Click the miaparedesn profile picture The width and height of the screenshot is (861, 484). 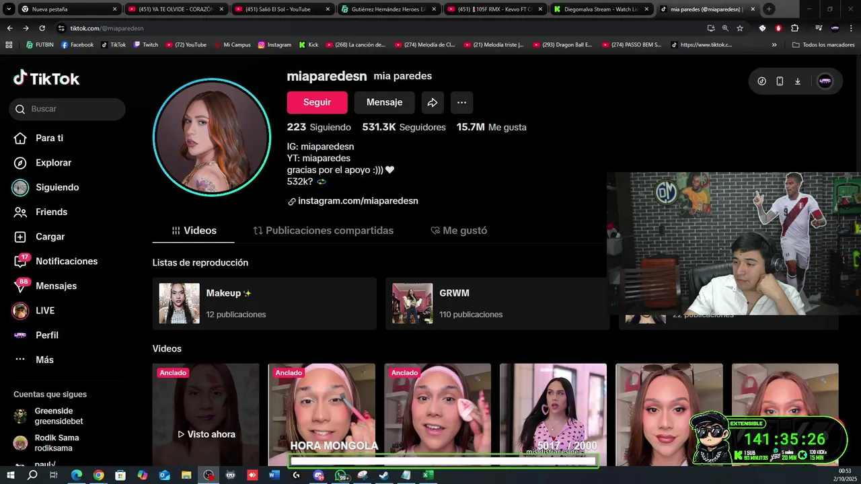pos(212,137)
